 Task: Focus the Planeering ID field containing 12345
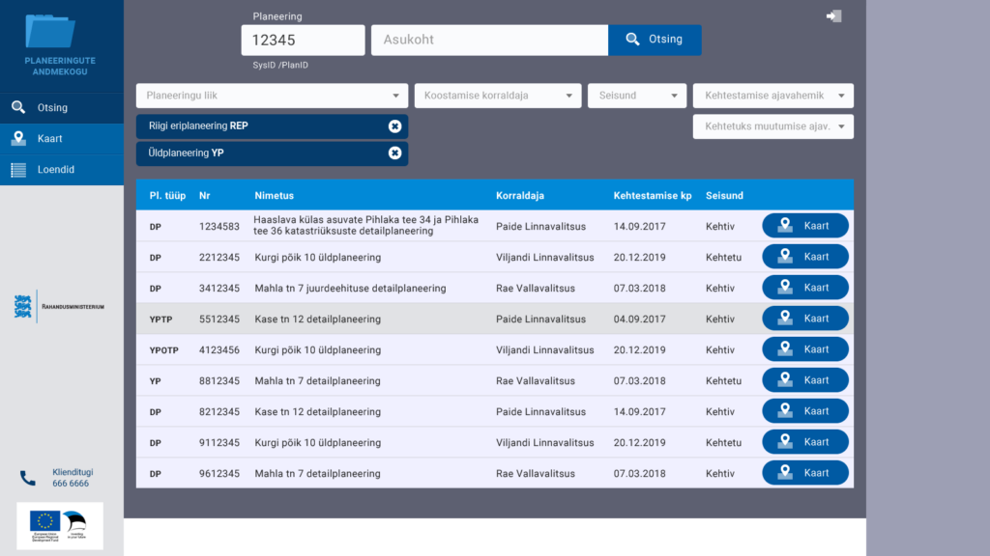303,40
